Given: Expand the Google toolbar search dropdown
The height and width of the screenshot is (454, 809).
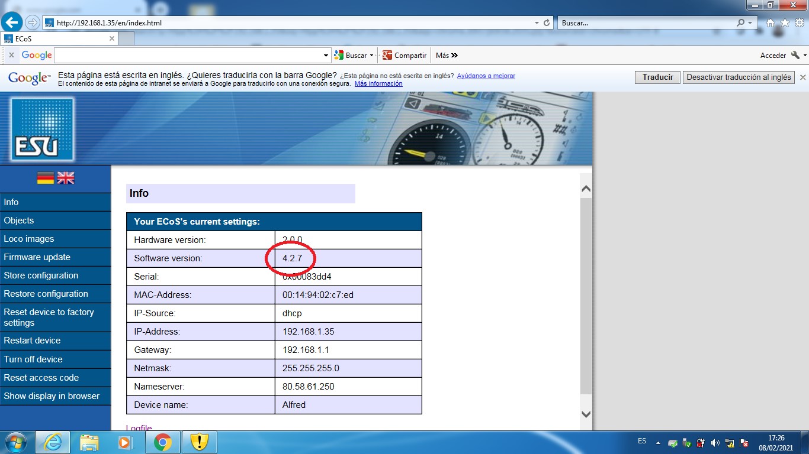Looking at the screenshot, I should point(326,56).
